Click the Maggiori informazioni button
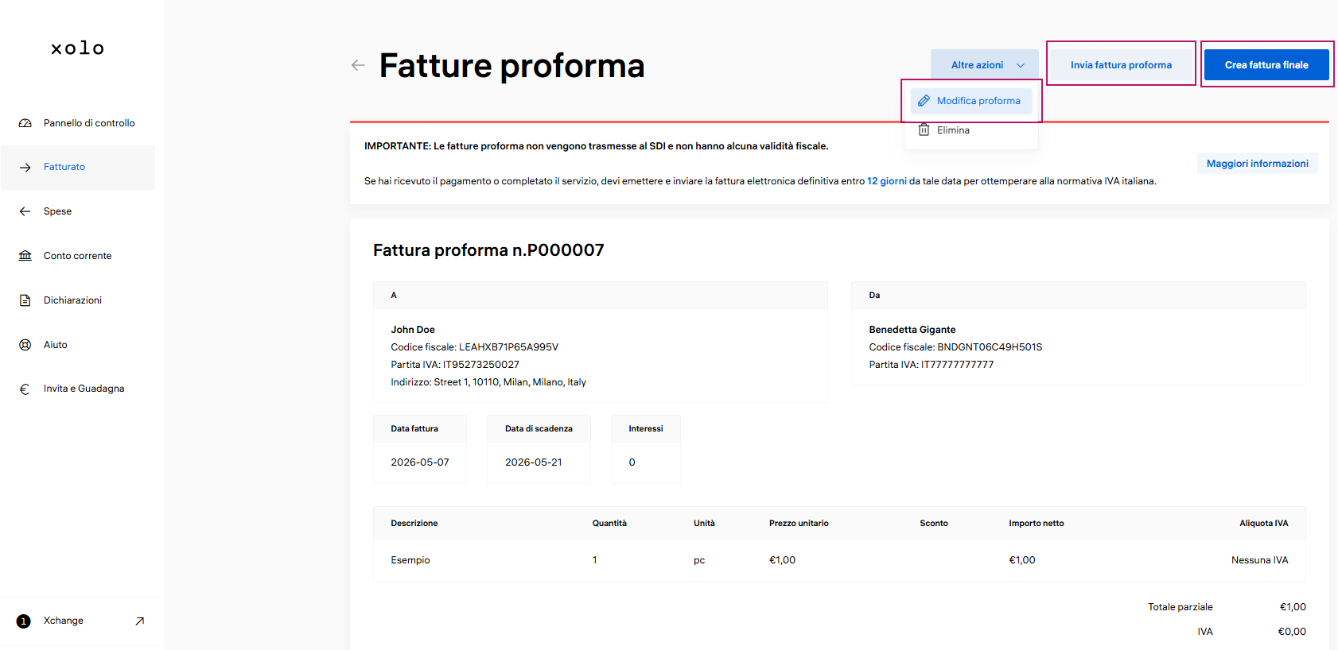Image resolution: width=1338 pixels, height=650 pixels. click(1258, 164)
